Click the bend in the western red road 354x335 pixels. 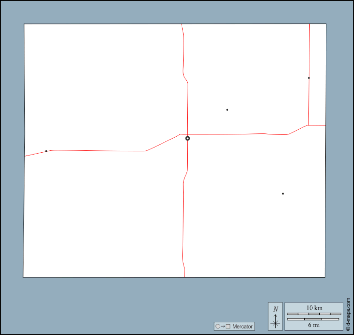[x=146, y=151]
